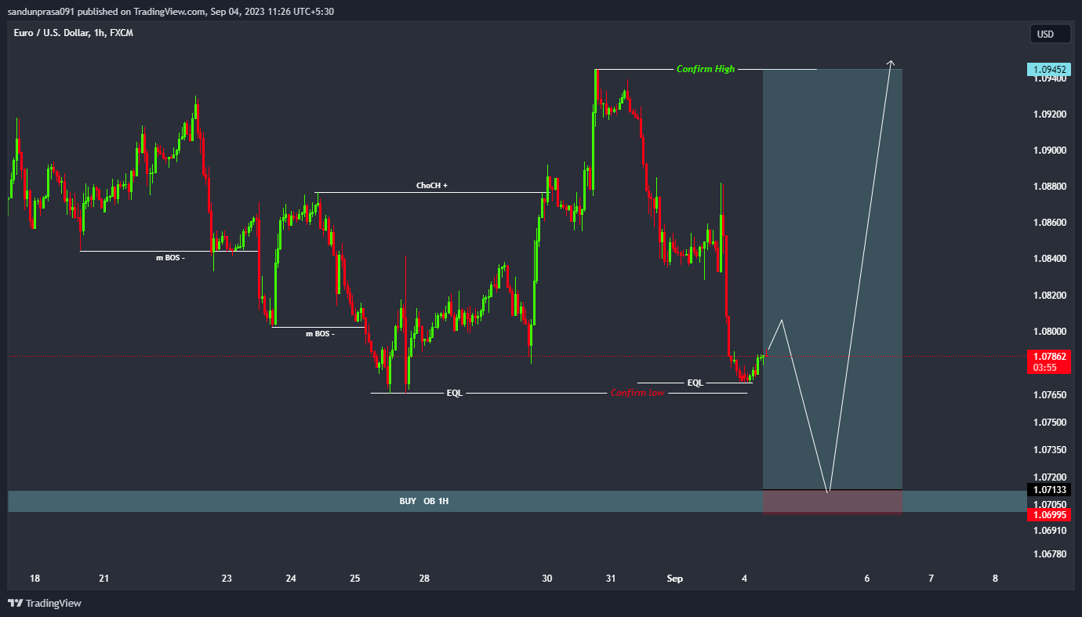Click the 1.08000 level on the price axis
The width and height of the screenshot is (1082, 617).
tap(1048, 332)
